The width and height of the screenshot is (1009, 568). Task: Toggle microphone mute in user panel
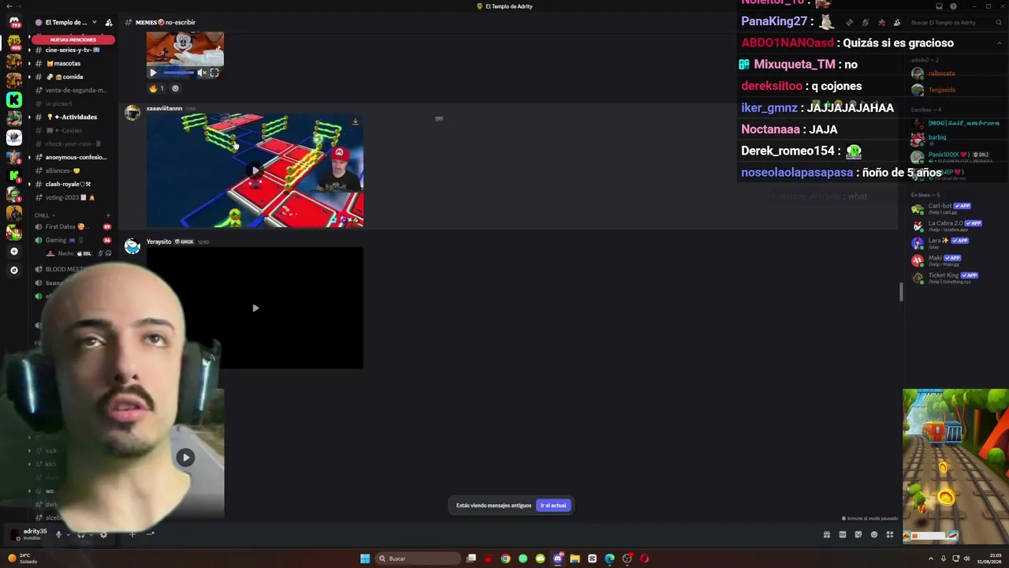tap(58, 534)
